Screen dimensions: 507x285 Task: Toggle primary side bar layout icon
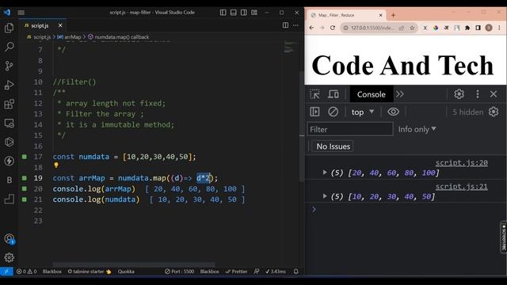(x=223, y=13)
